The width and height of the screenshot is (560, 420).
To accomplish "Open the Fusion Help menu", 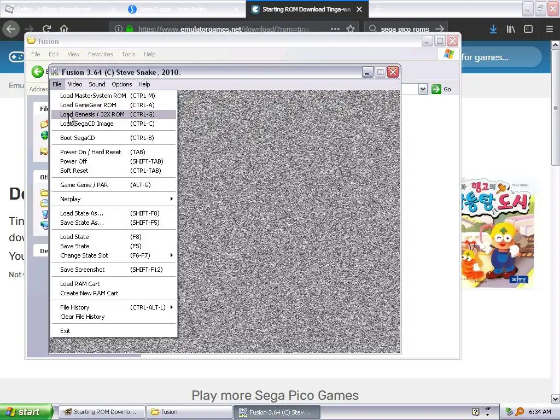I will [x=144, y=84].
